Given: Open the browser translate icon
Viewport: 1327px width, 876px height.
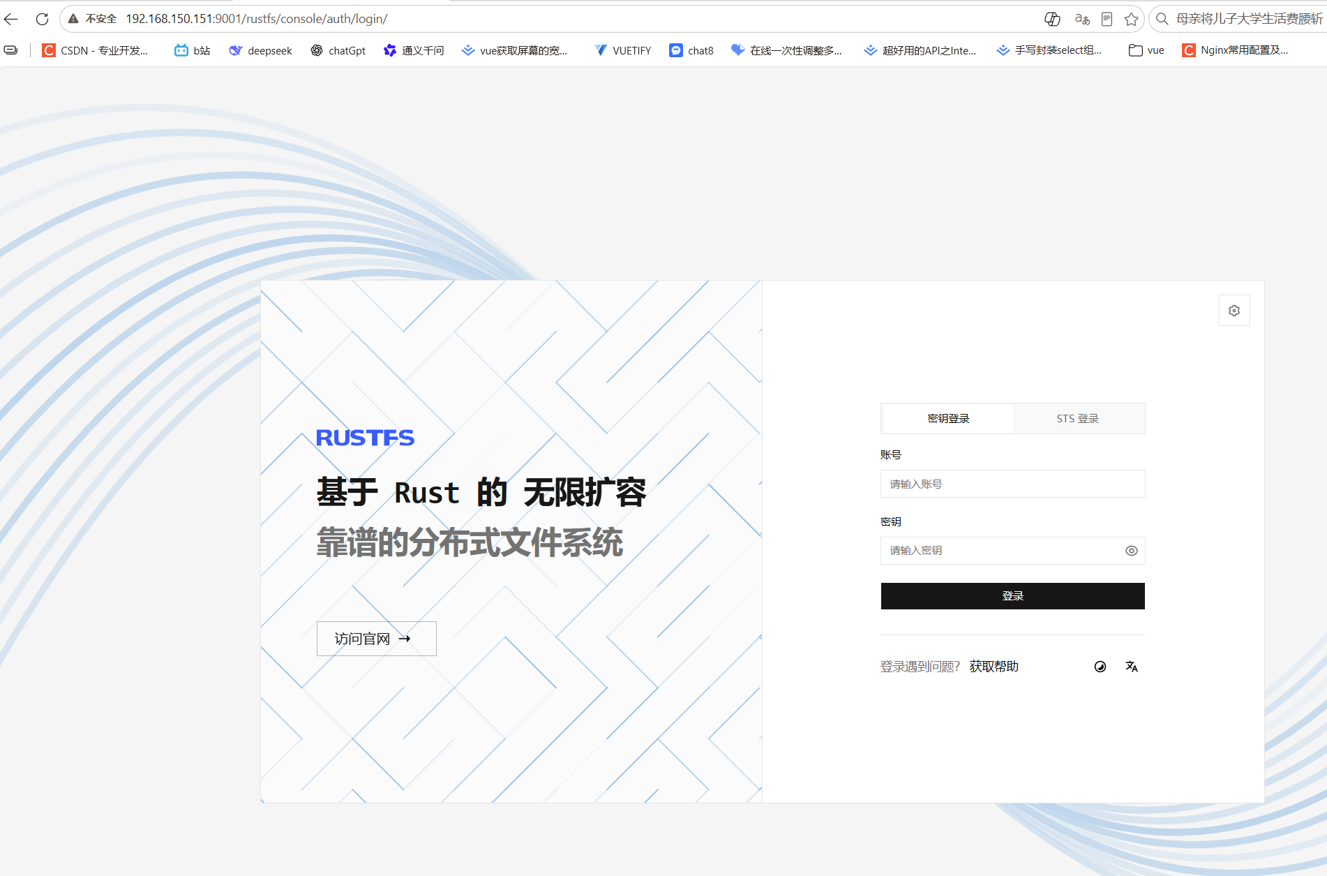Looking at the screenshot, I should [x=1082, y=19].
